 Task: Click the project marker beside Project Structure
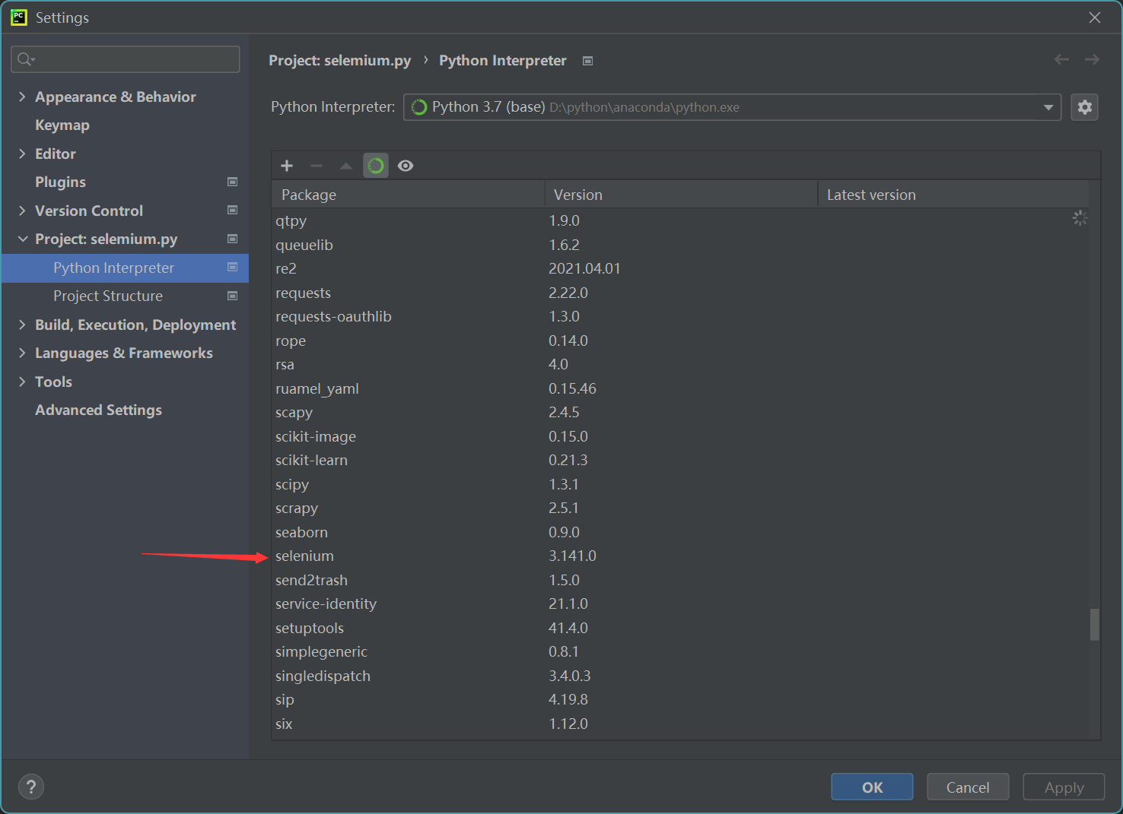(x=233, y=296)
